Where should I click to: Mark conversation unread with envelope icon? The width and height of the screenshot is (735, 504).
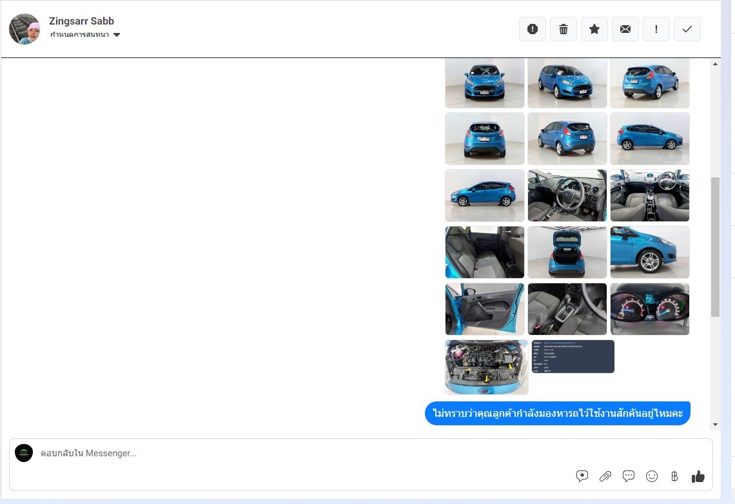[625, 29]
